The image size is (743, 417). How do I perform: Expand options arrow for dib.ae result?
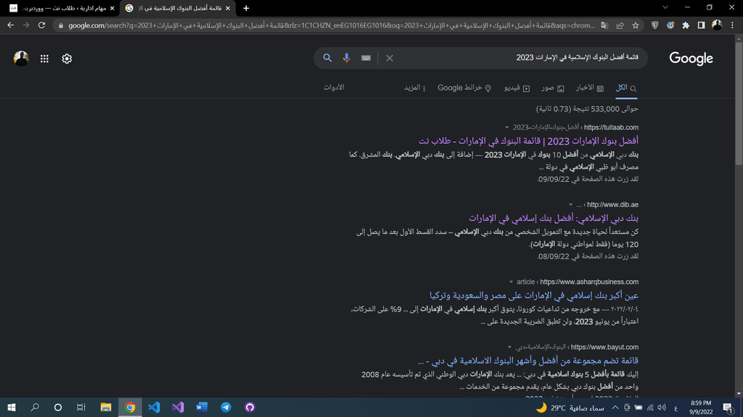(570, 205)
